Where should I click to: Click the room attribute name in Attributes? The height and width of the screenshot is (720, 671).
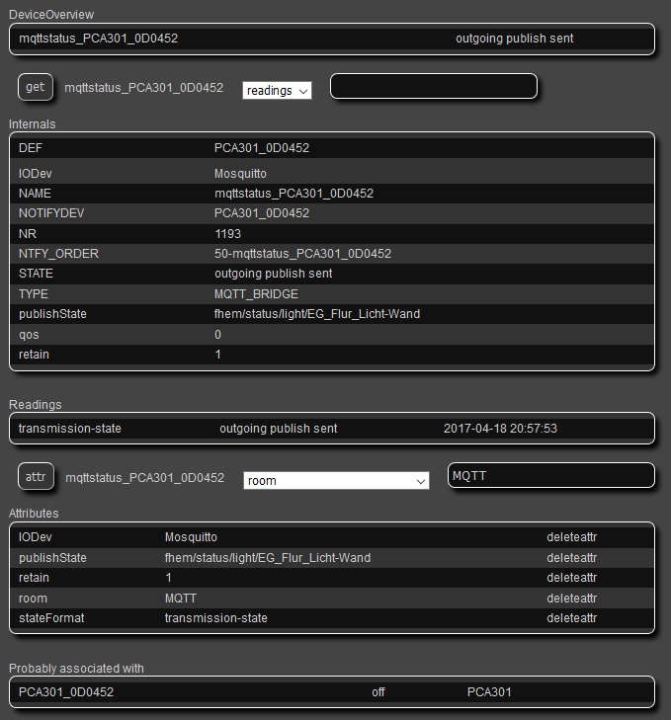pos(33,599)
